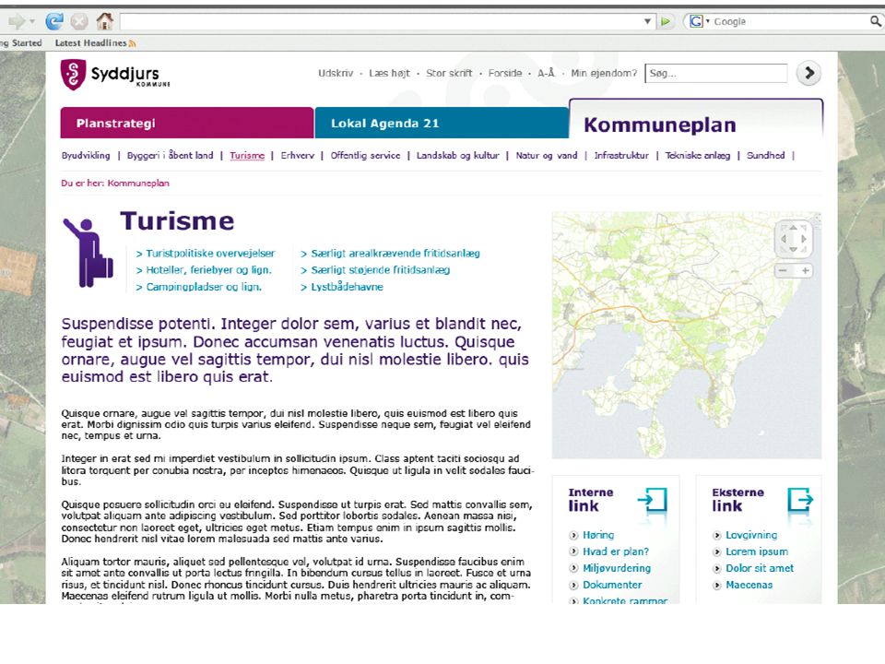Screen dimensions: 885x664
Task: Click the browser reload icon
Action: [x=54, y=21]
